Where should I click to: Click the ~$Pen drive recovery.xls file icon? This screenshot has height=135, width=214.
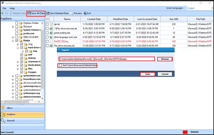pos(51,28)
